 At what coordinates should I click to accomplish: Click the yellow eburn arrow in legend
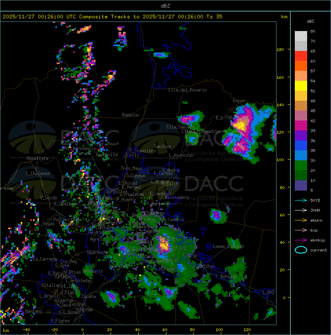(x=301, y=220)
